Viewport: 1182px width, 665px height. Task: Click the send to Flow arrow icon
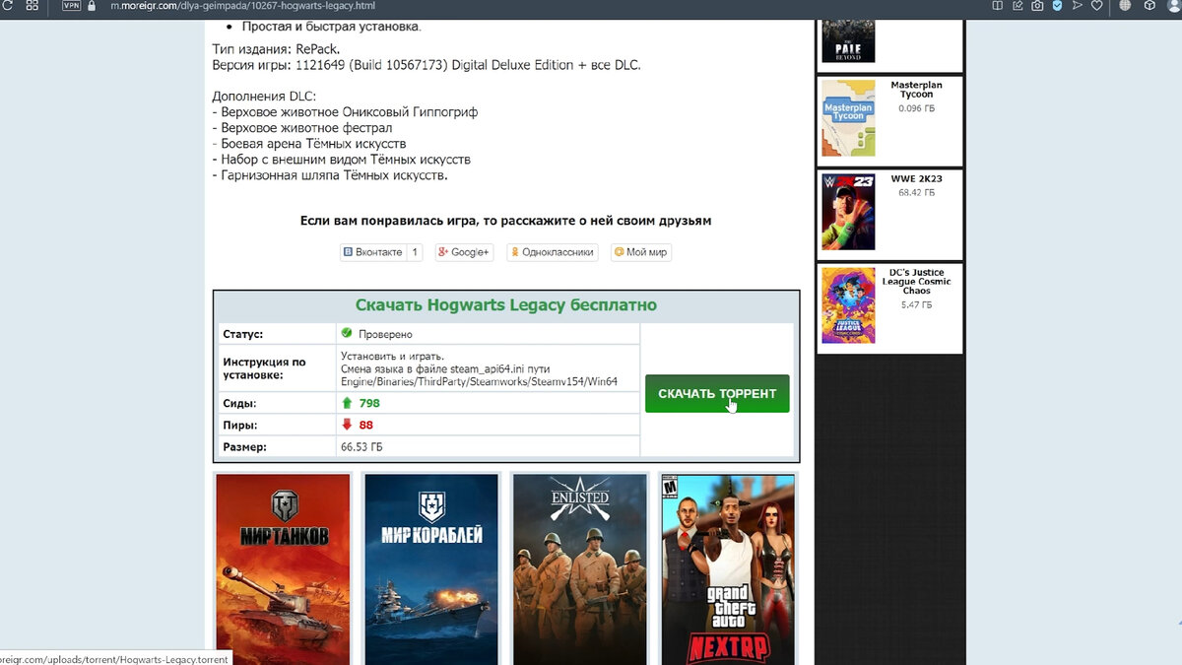[1077, 5]
